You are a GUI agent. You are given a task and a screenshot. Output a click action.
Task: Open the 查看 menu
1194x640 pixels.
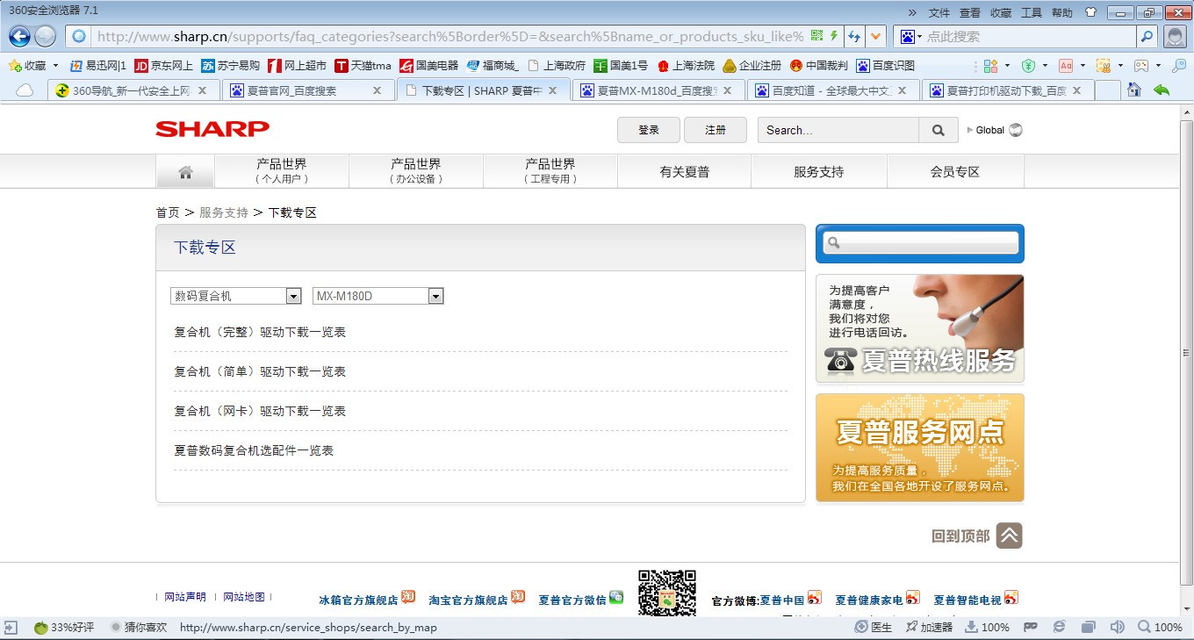[x=970, y=12]
